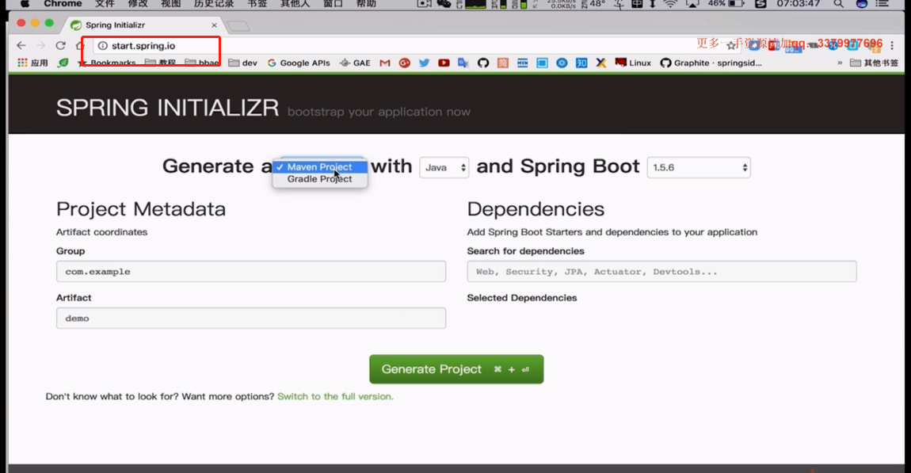Screen dimensions: 911x473
Task: Open the Google APIs bookmark
Action: pos(299,63)
